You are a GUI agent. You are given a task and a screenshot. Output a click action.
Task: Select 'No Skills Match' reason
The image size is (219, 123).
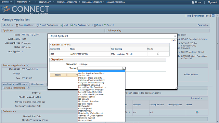click(x=85, y=104)
